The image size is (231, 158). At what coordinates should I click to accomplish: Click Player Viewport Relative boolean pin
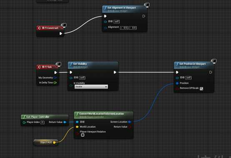pos(77,134)
